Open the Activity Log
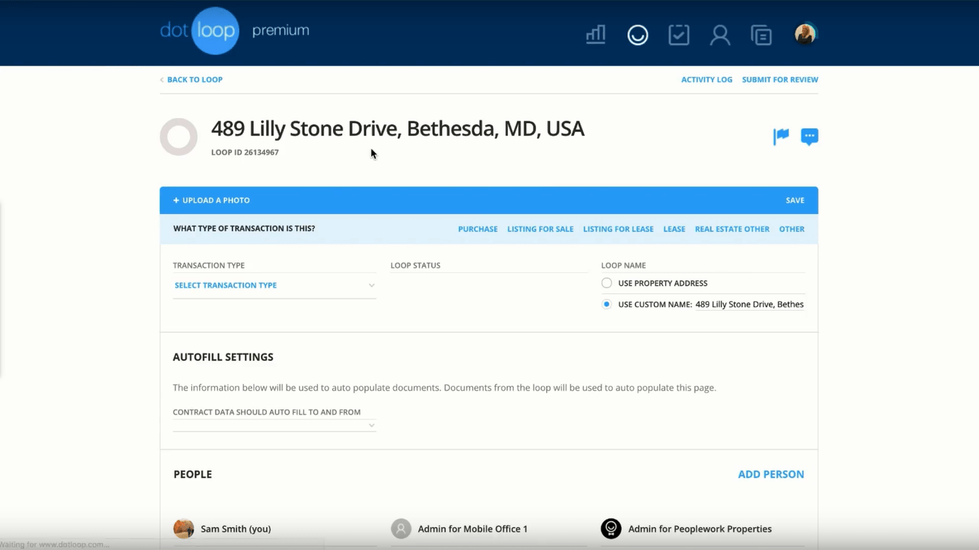Screen dimensions: 979x550 (706, 80)
